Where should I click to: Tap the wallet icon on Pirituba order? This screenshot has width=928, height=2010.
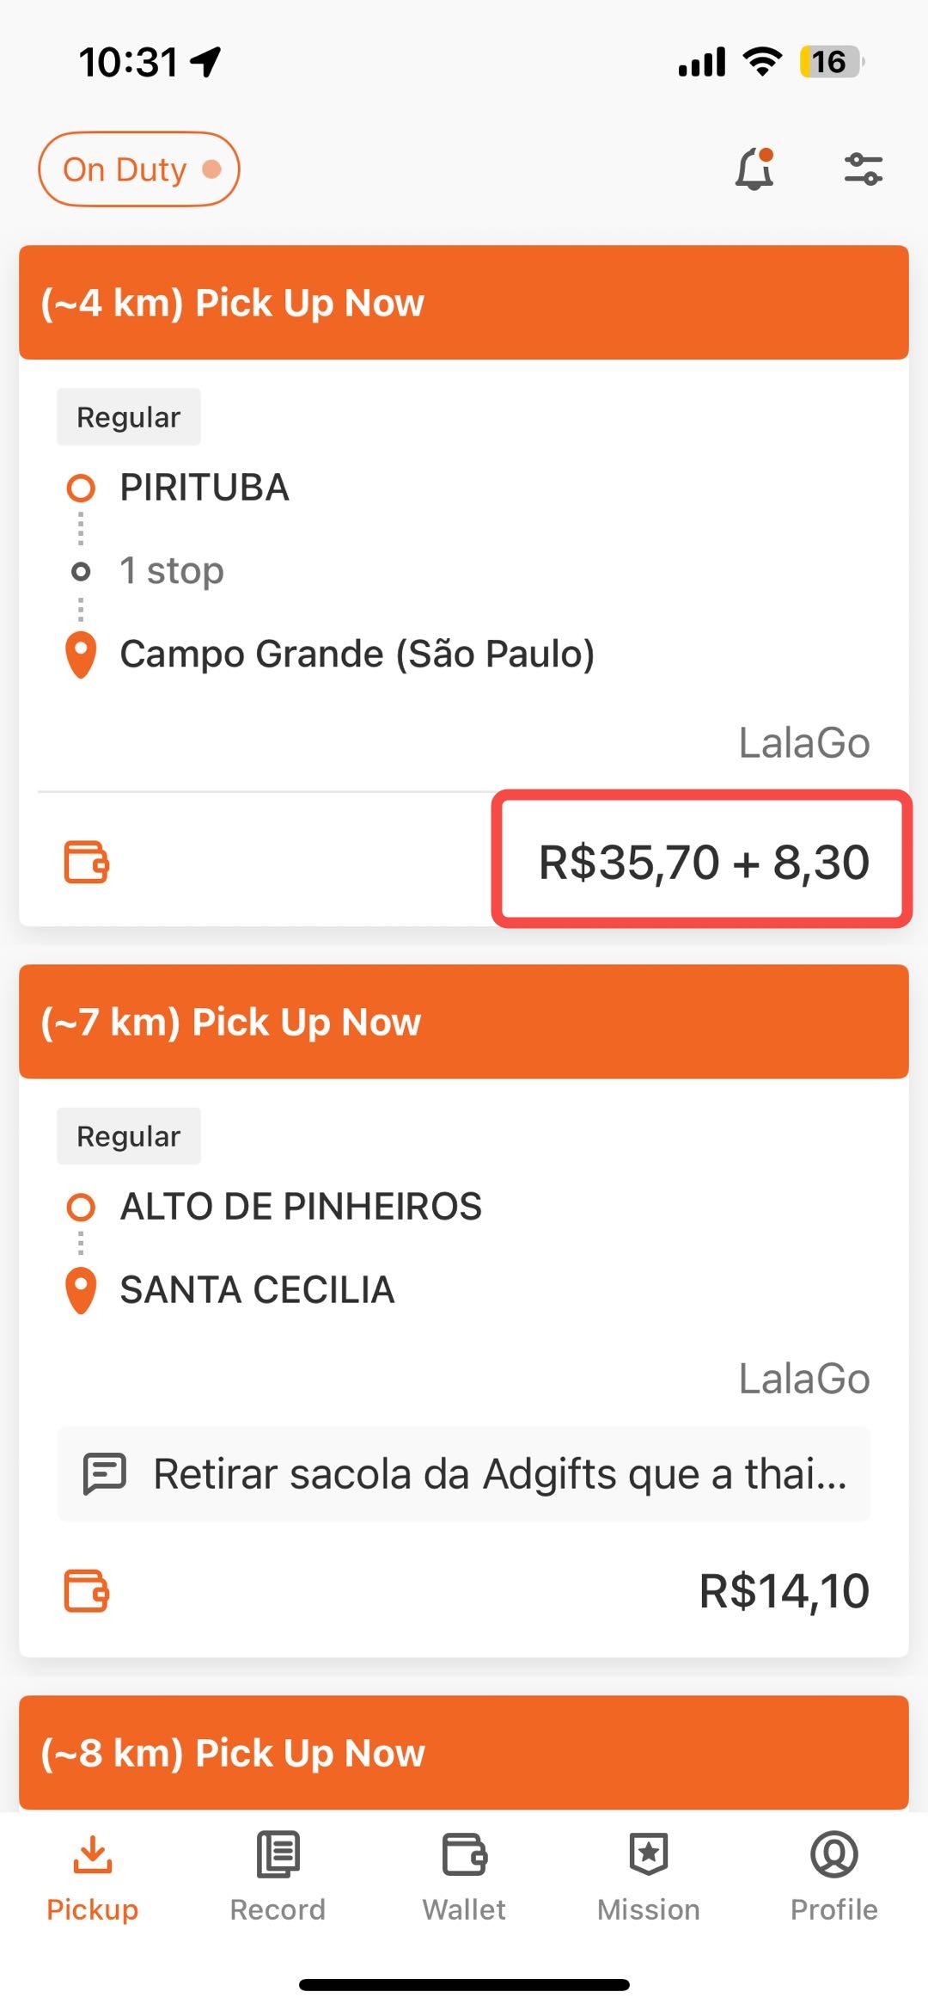coord(87,862)
